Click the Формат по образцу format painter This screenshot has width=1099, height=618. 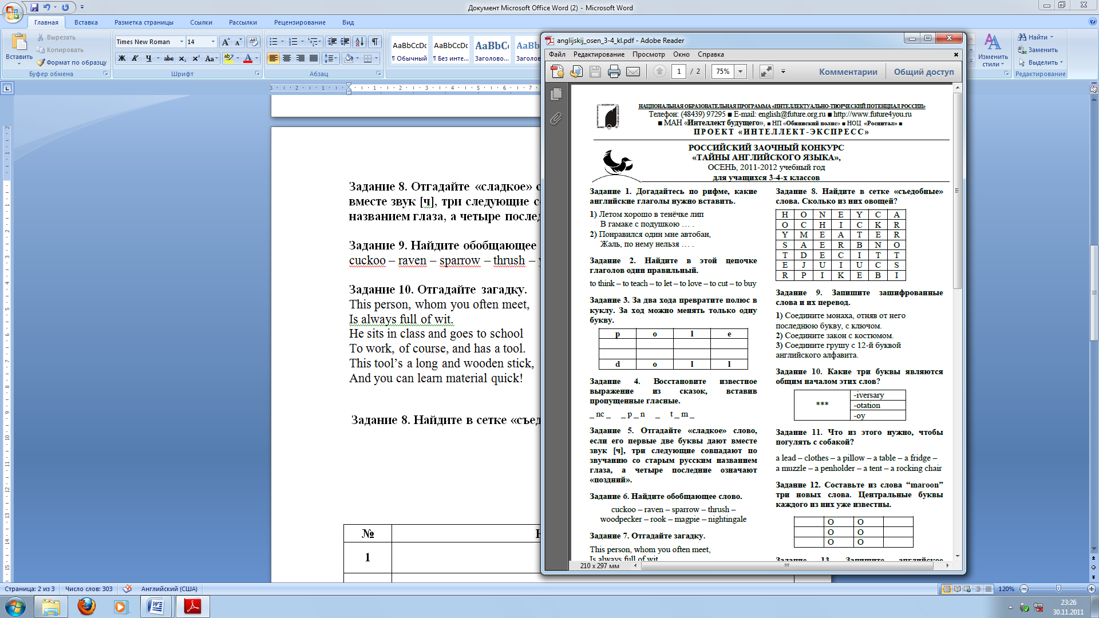coord(72,62)
